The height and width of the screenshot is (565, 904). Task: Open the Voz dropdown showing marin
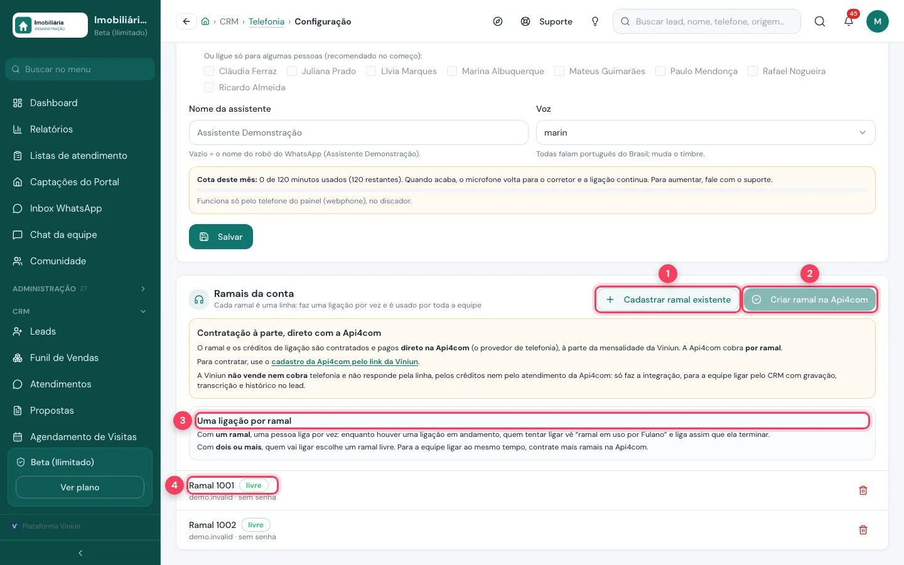tap(706, 132)
